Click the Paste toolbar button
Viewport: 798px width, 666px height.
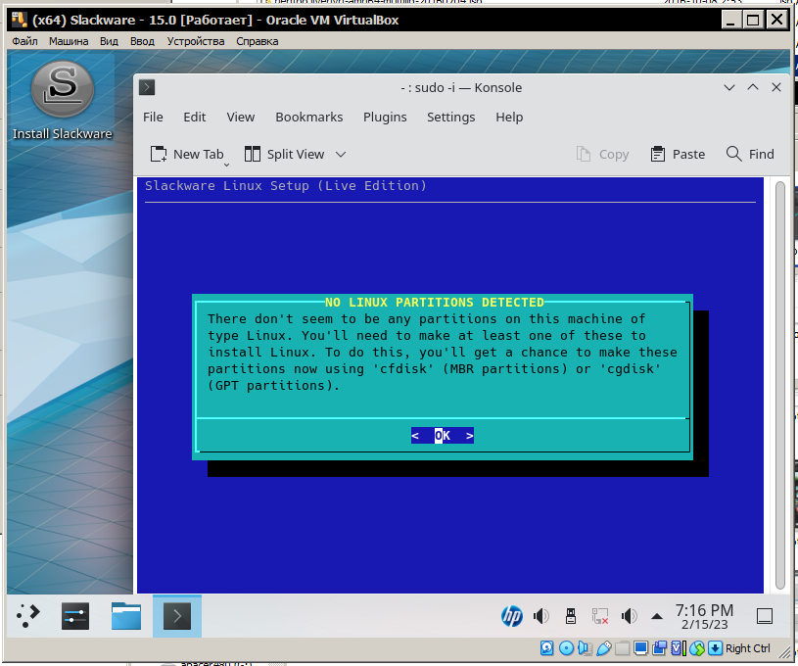679,155
